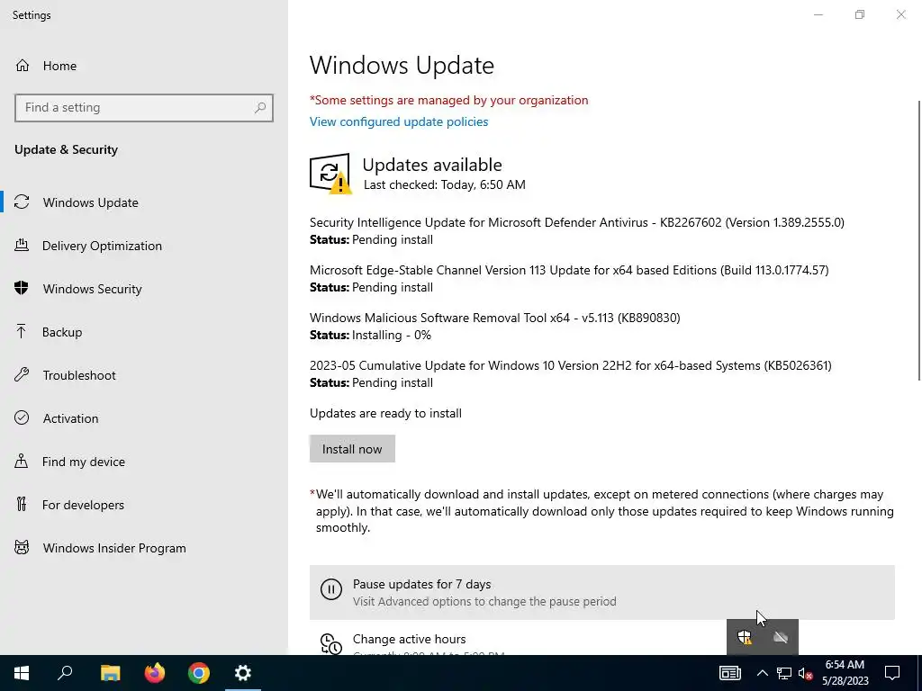Click Windows Security shield in tray overflow
This screenshot has height=691, width=922.
745,637
